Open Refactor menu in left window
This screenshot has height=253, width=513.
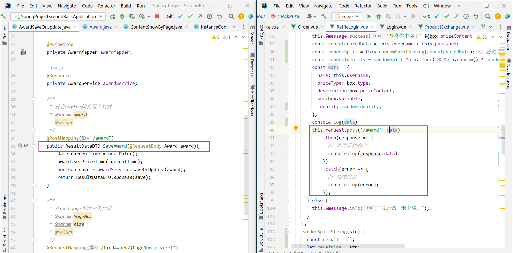(x=106, y=6)
